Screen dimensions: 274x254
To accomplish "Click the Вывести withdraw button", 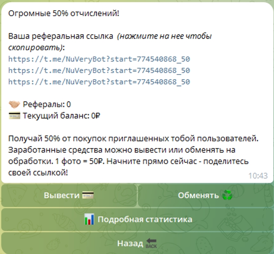I will point(69,195).
